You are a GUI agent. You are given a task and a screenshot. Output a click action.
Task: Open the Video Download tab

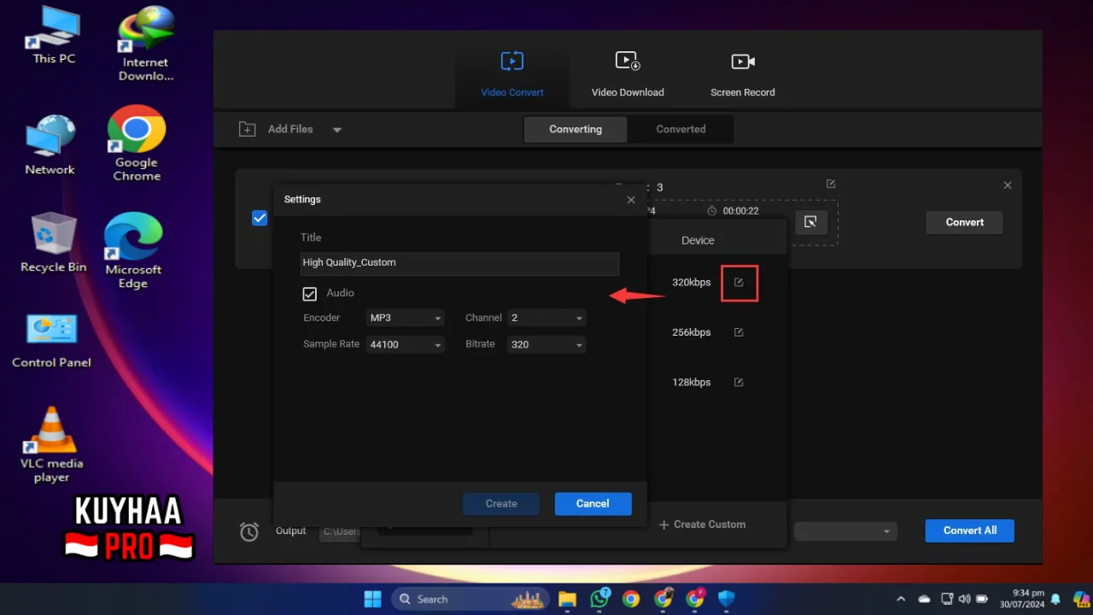(x=628, y=74)
